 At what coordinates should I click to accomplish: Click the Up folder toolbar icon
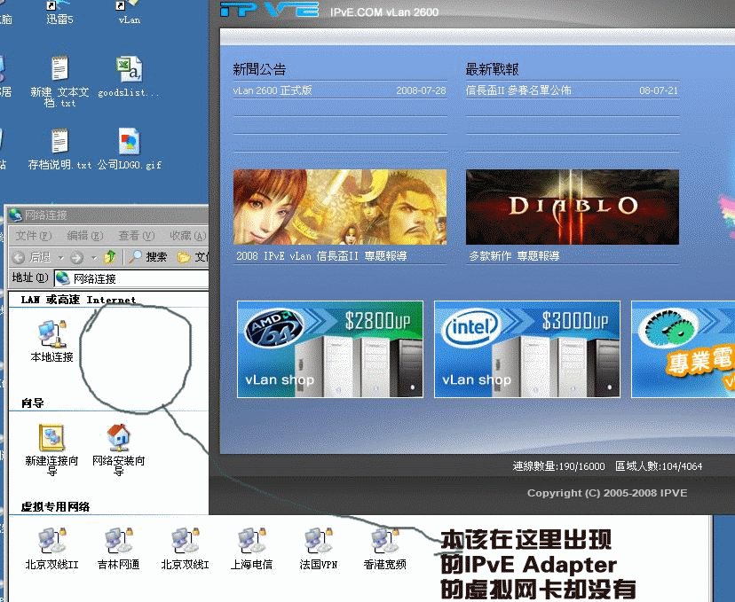coord(110,257)
